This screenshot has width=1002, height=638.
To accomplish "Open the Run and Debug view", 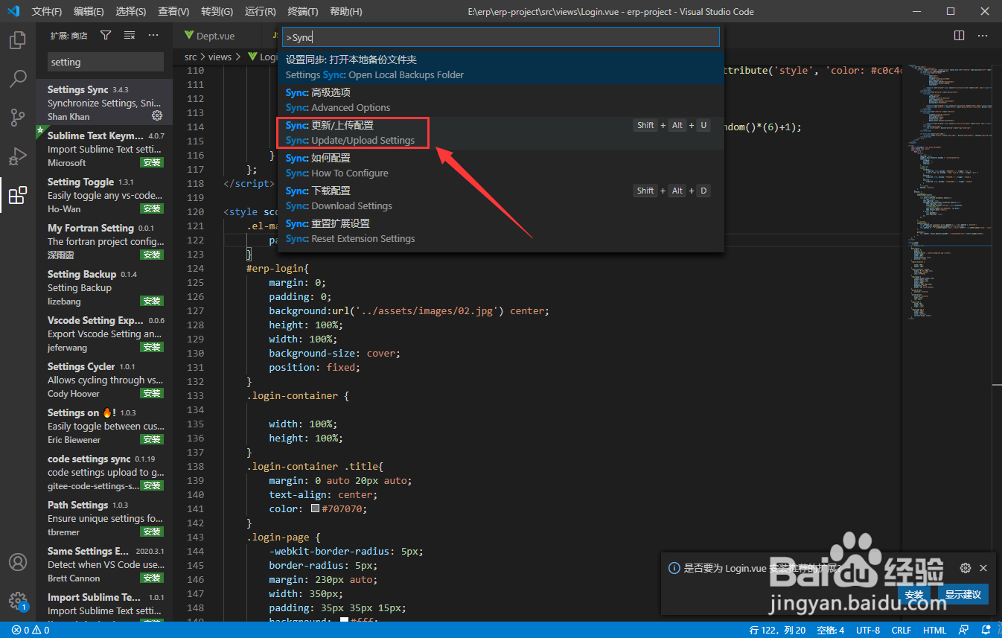I will click(18, 156).
